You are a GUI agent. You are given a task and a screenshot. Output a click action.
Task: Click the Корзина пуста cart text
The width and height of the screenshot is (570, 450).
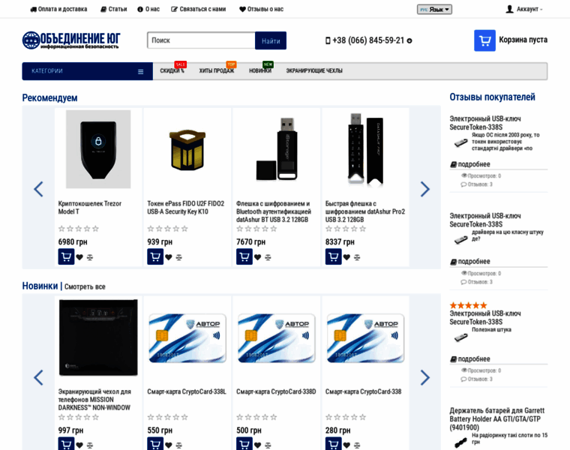click(523, 40)
